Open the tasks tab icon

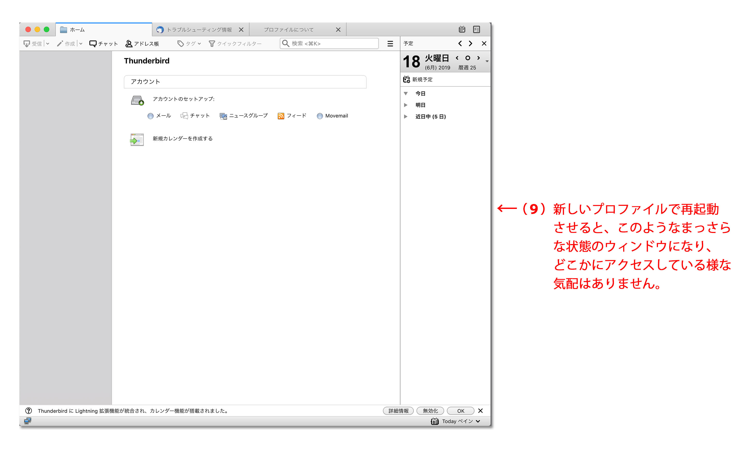click(476, 29)
